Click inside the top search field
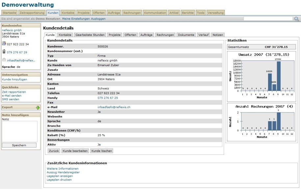Image resolution: width=301 pixels, height=190 pixels. click(x=268, y=19)
